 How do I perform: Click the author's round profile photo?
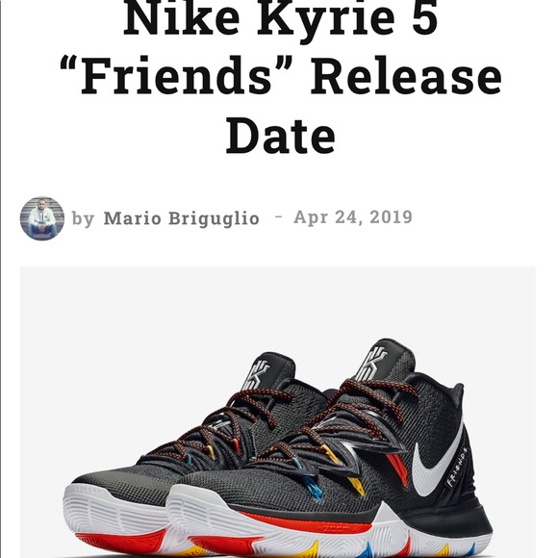(x=42, y=218)
